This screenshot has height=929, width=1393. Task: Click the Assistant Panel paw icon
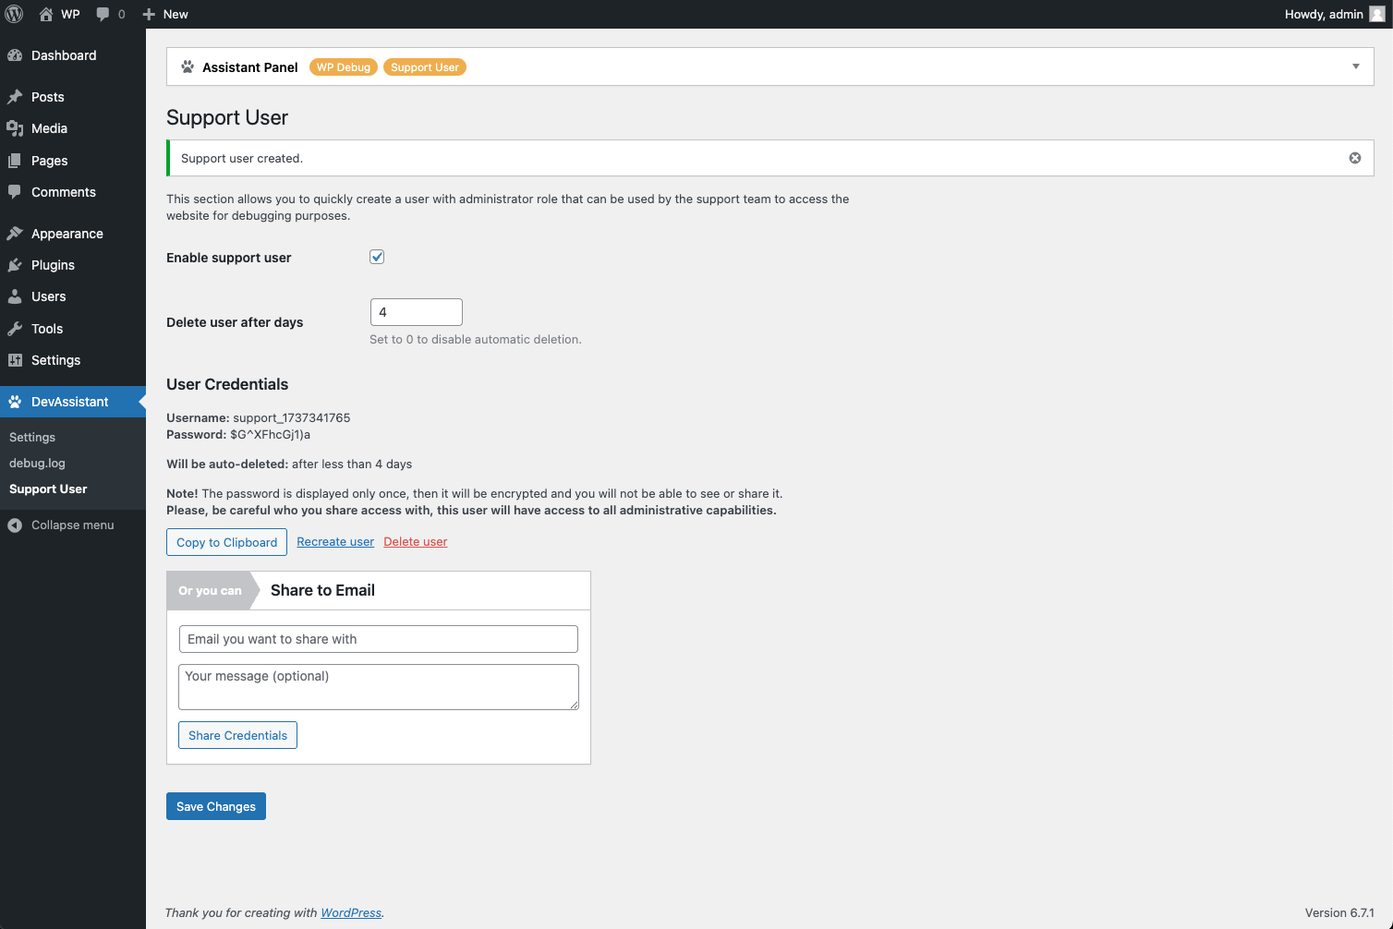click(x=188, y=66)
